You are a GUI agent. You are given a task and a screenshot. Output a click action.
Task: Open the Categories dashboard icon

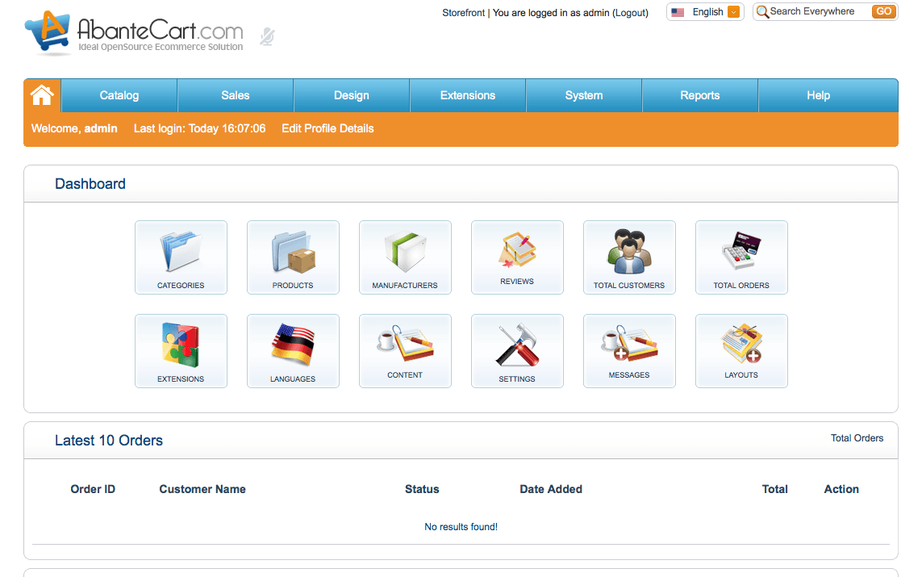coord(181,257)
